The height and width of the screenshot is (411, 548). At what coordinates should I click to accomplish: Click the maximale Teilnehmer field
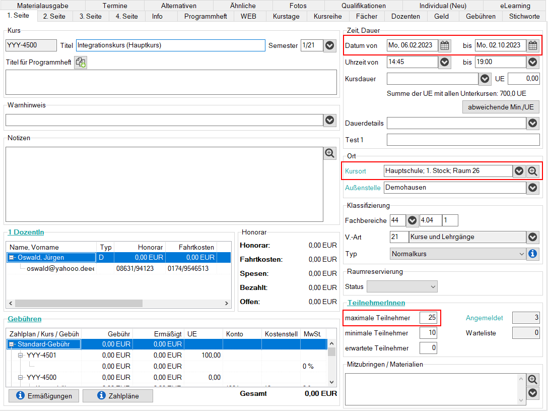(x=428, y=318)
